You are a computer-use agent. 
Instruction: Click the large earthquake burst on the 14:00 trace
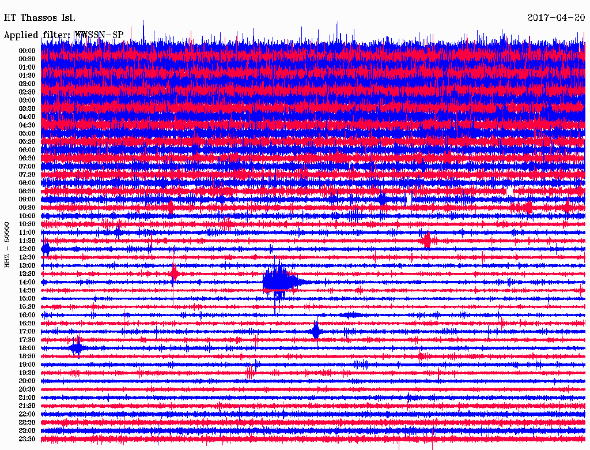281,282
